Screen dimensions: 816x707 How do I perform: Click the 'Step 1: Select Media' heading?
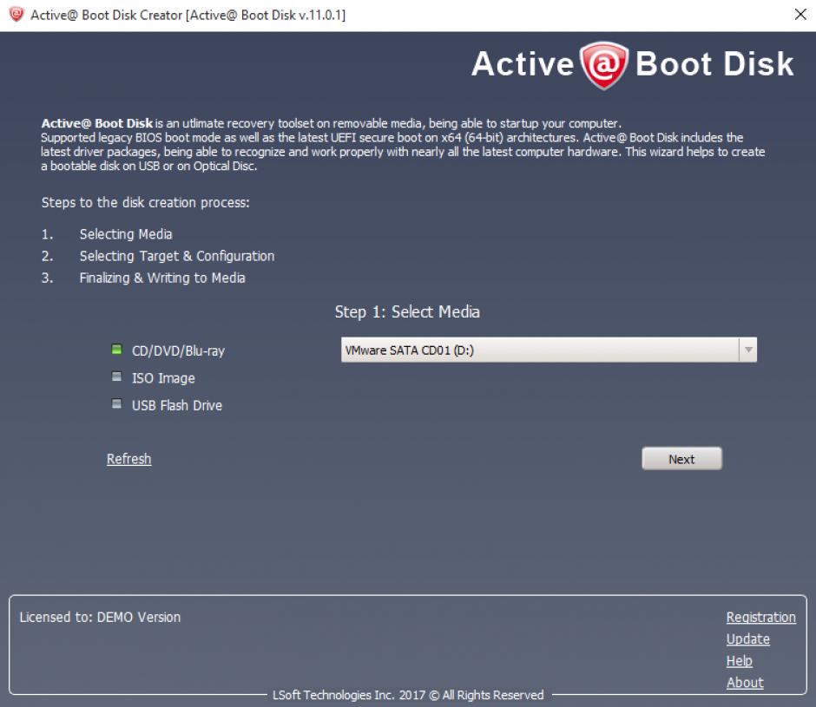pos(407,311)
